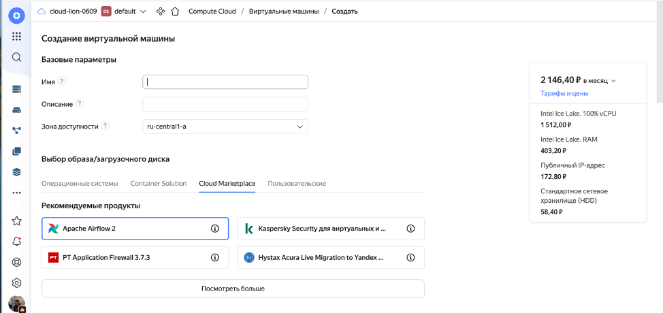Image resolution: width=663 pixels, height=313 pixels.
Task: Click Посмотреть больше button
Action: click(233, 289)
